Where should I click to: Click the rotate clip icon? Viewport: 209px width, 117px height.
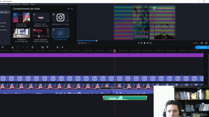(17, 47)
